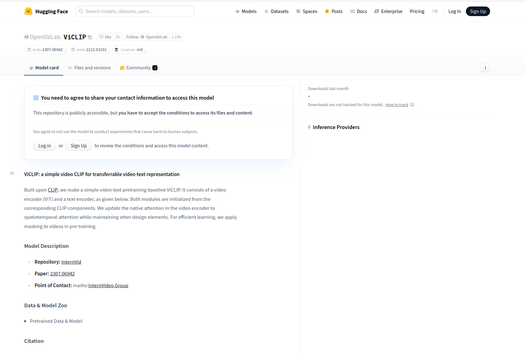The width and height of the screenshot is (526, 354).
Task: Open the InternVid repository link
Action: coord(71,262)
